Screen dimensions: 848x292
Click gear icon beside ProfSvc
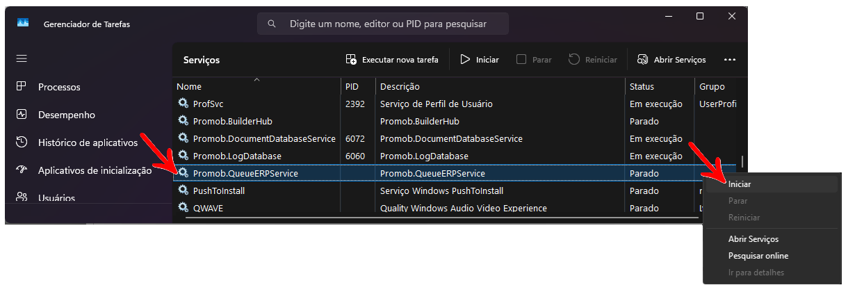tap(183, 104)
